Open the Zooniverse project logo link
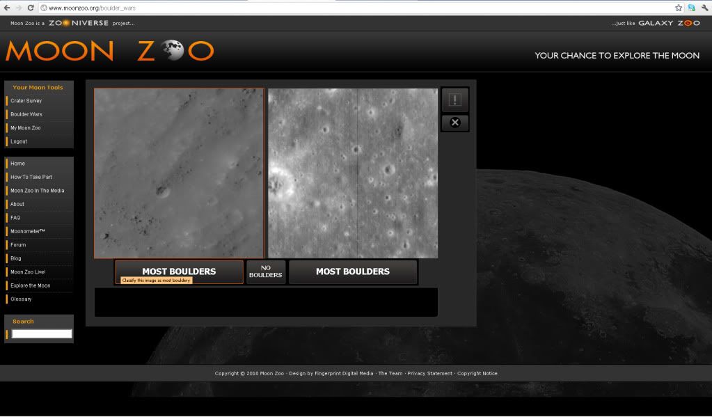Viewport: 712px width, 417px height. 79,23
